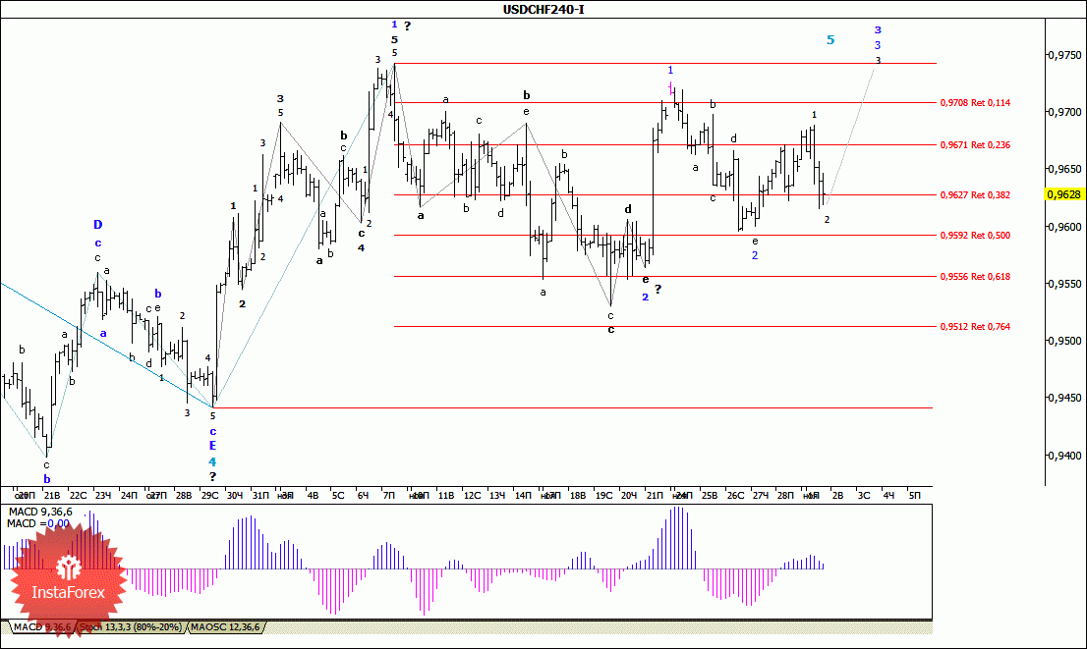Select the MAOSC 12,36,6 tab

225,627
